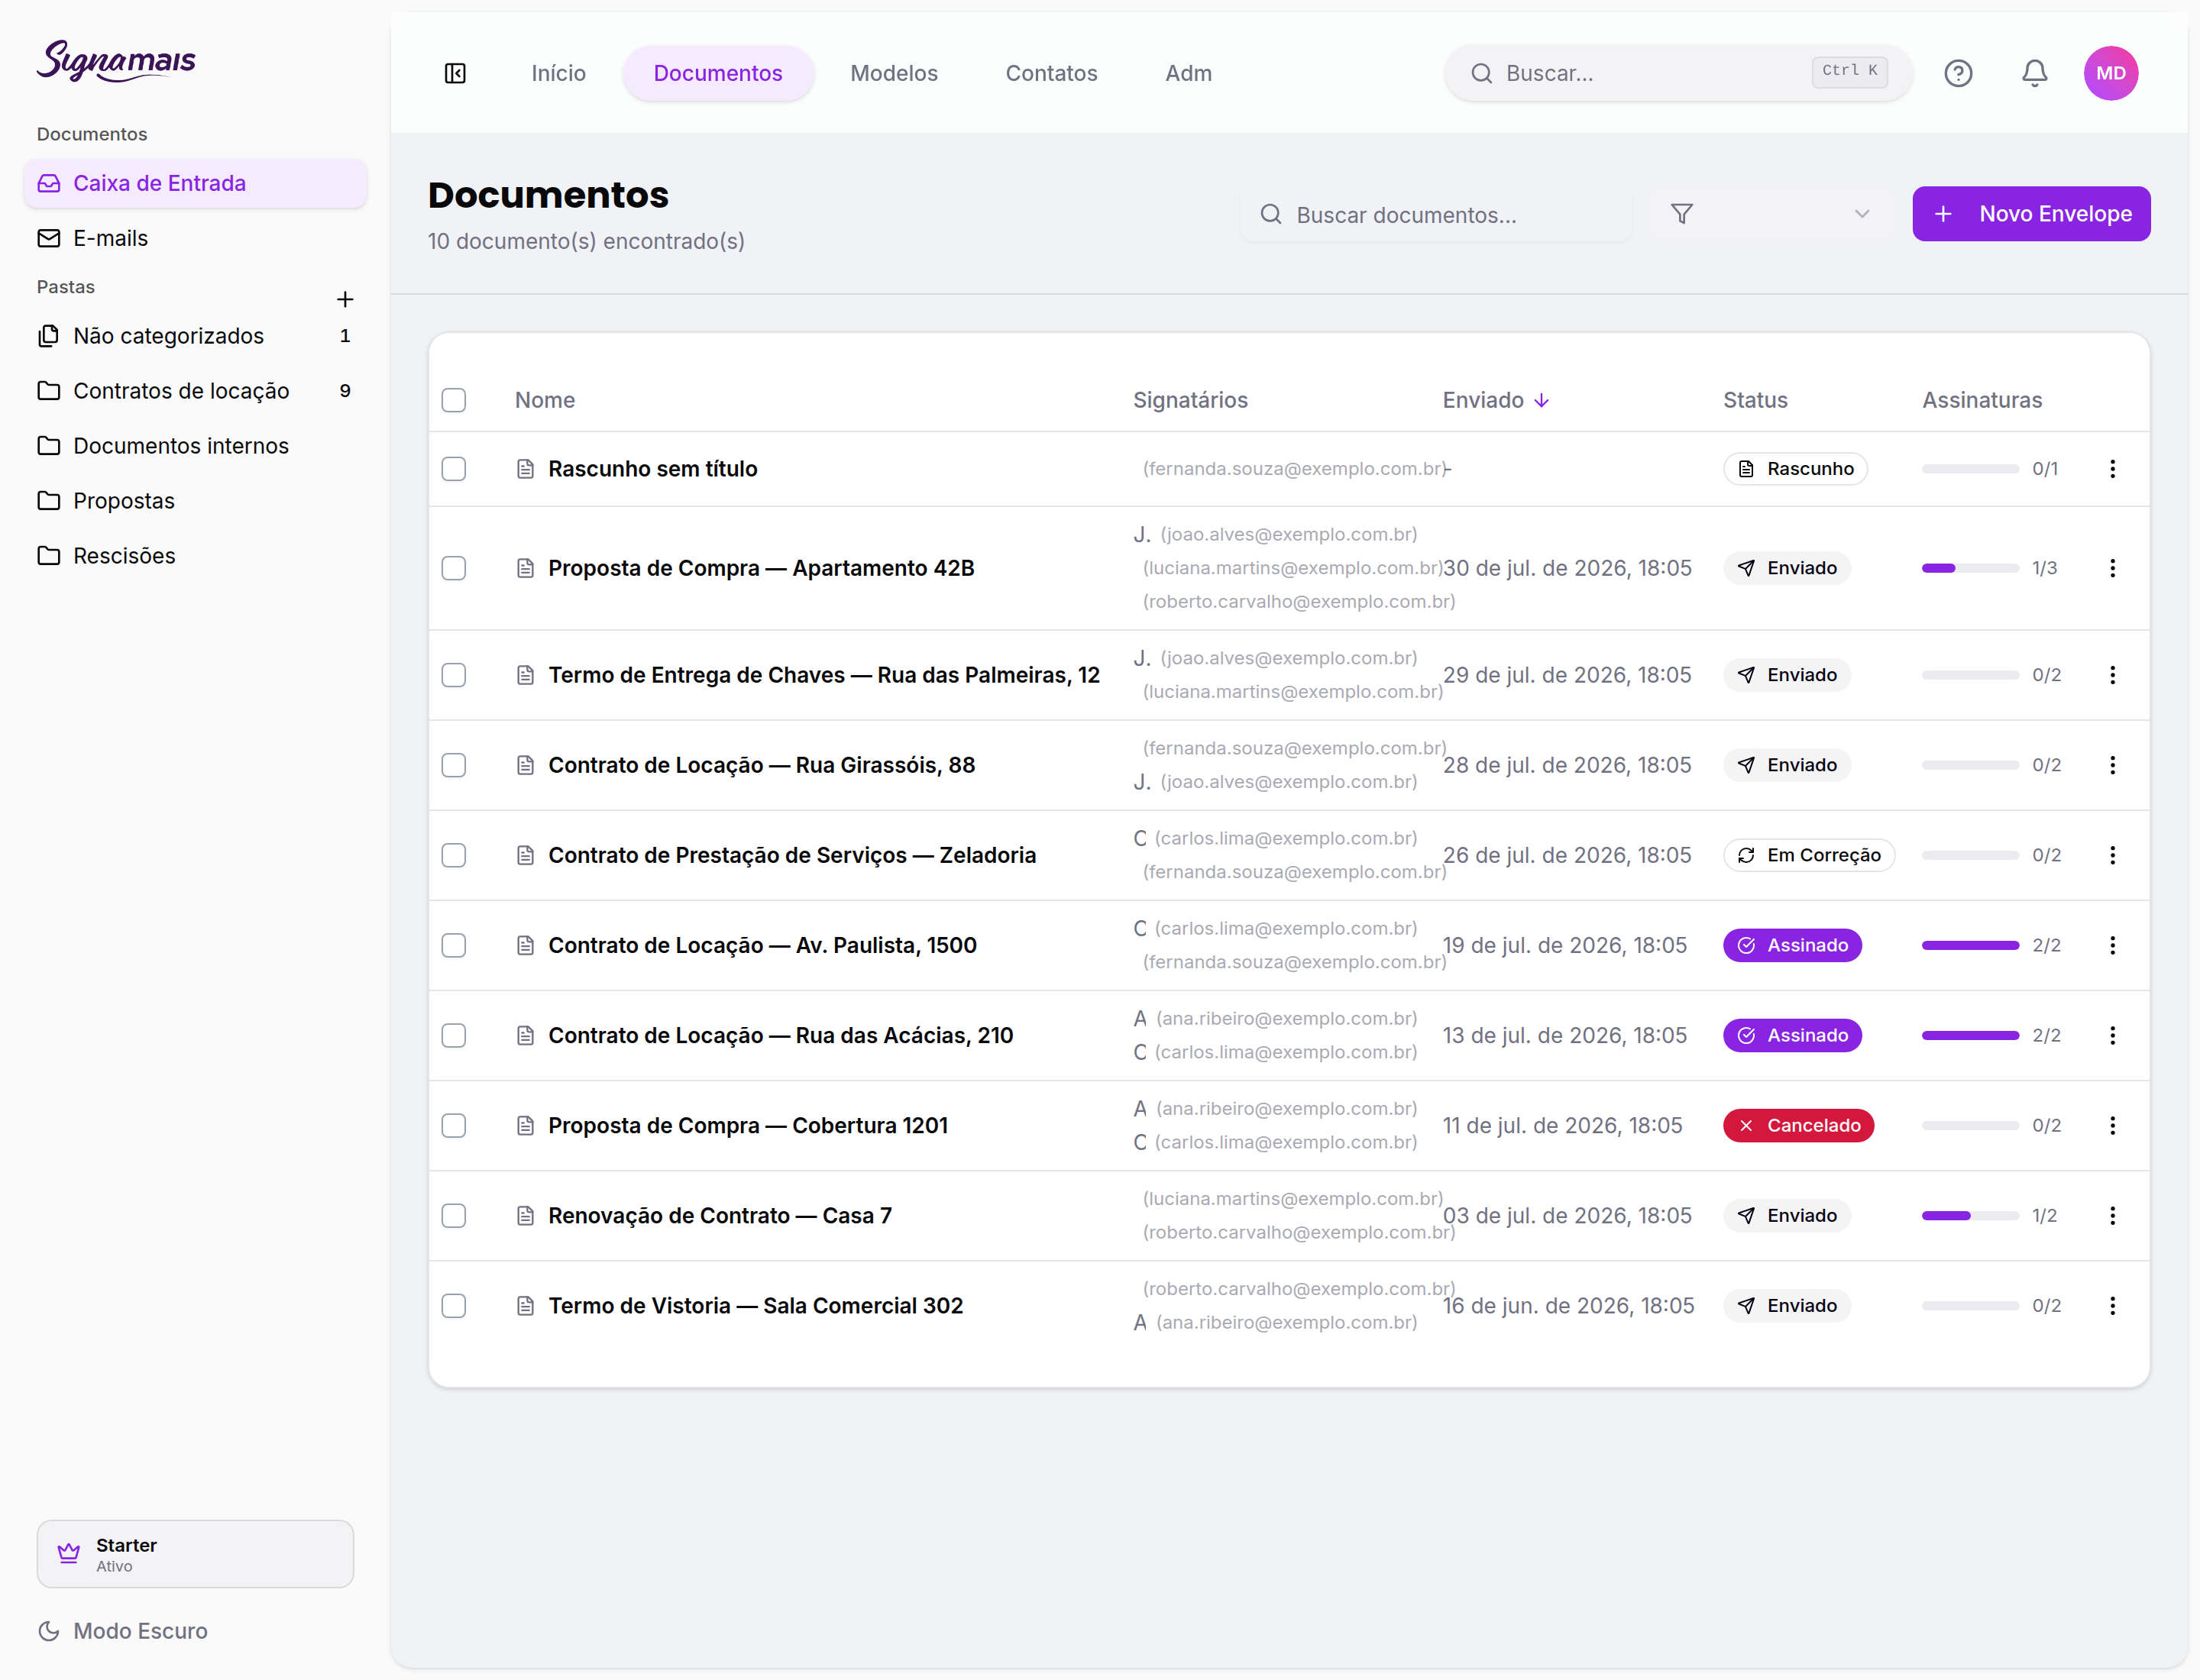Screen dimensions: 2200x1680
Task: Open more options for Renovação de Contrato Casa 7
Action: 2112,1215
